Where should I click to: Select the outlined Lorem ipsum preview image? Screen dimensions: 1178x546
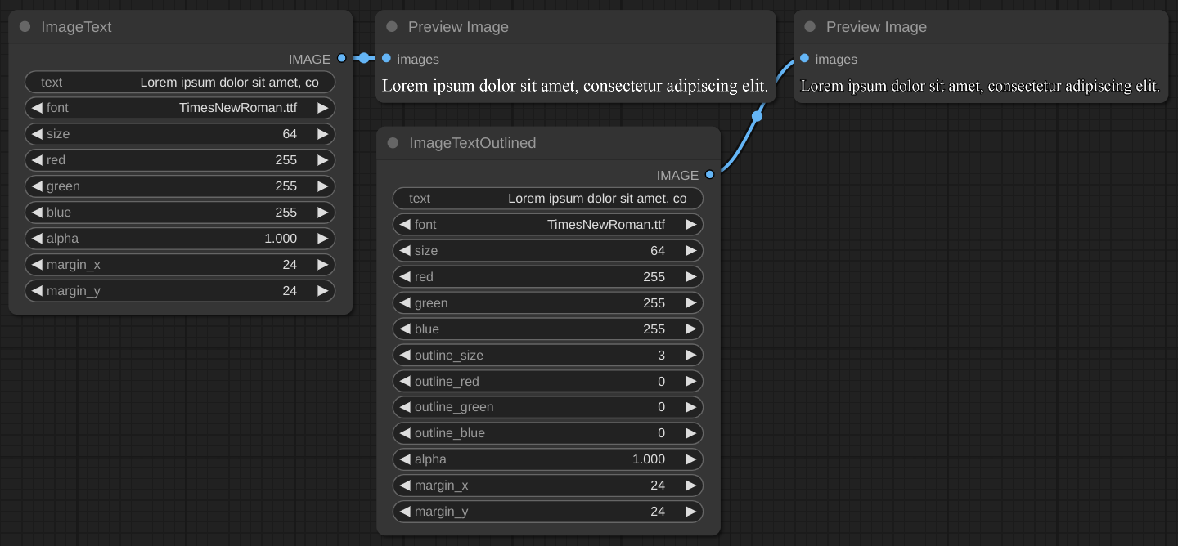[x=980, y=86]
